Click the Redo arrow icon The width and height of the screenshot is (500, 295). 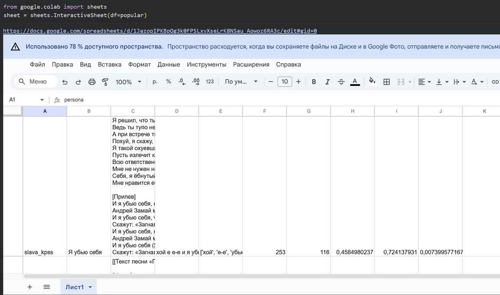pos(78,82)
